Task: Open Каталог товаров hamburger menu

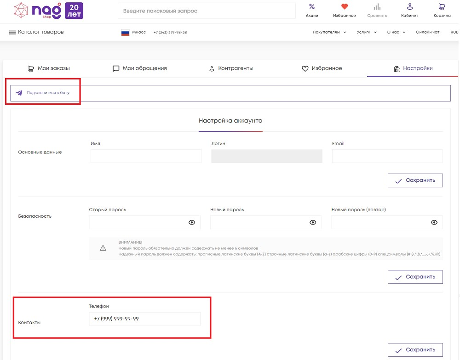Action: (12, 32)
